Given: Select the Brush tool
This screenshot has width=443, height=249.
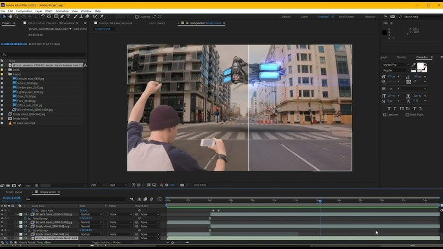Looking at the screenshot, I should pos(76,17).
